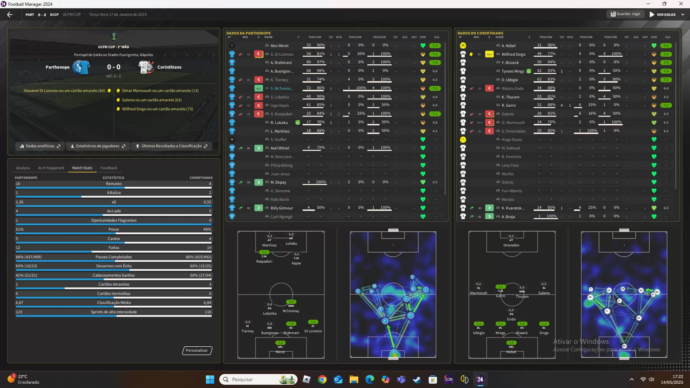Open Steam from taskbar

point(417,379)
